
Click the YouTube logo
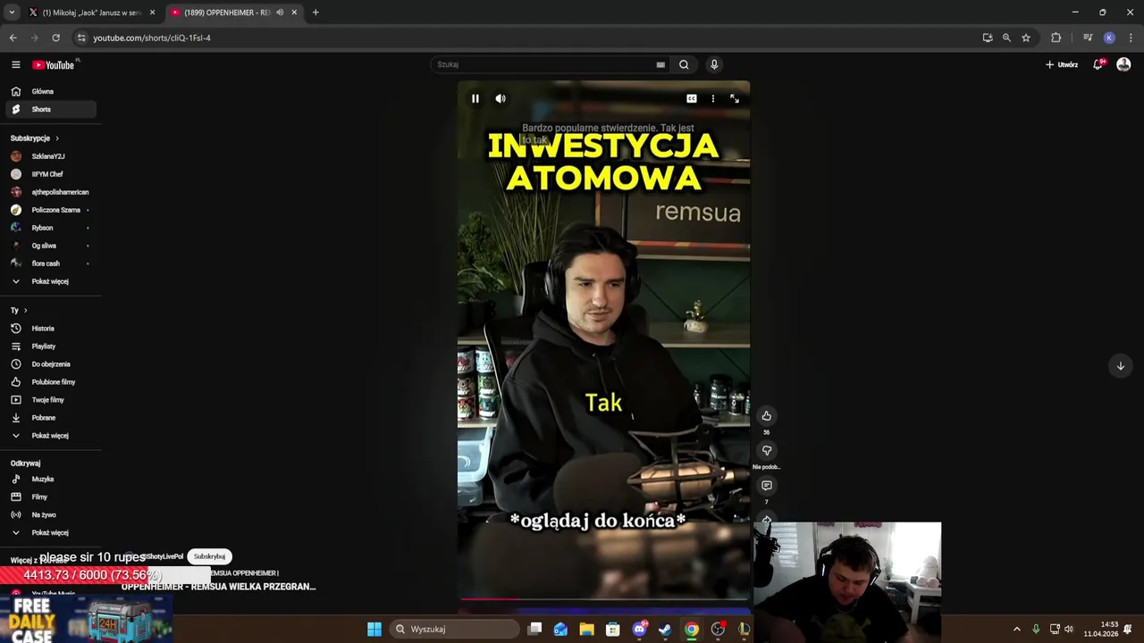point(54,64)
